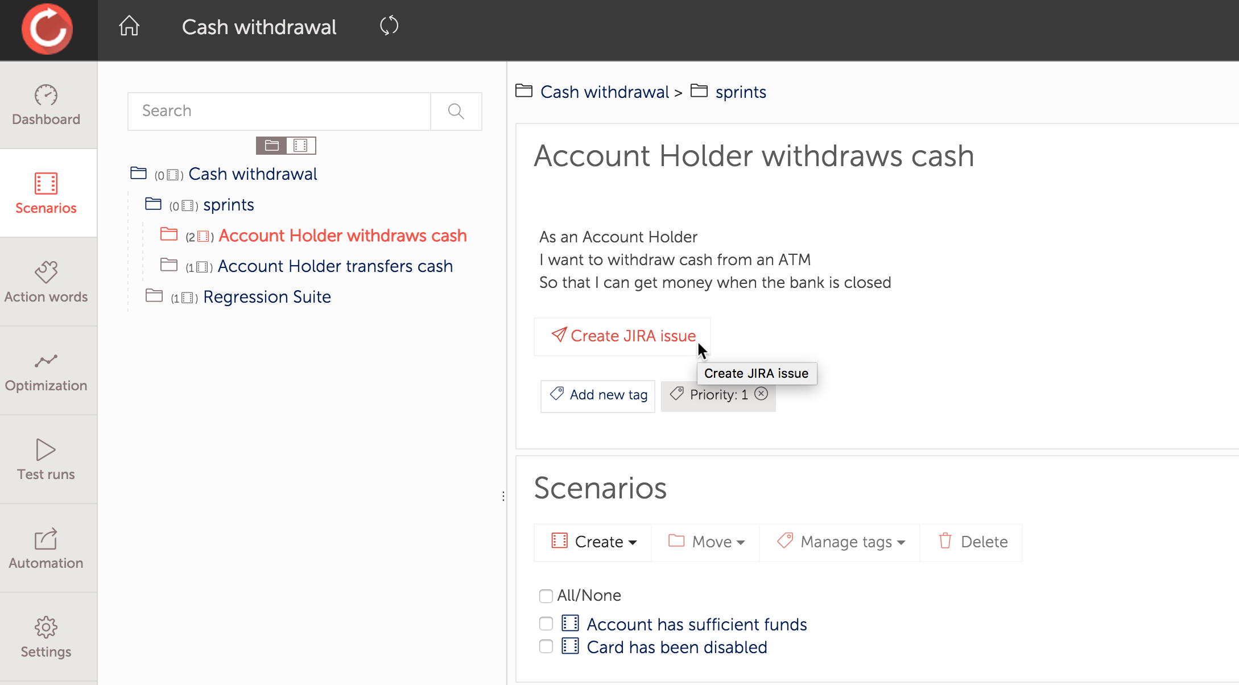Open Action words in sidebar
1239x685 pixels.
(46, 282)
